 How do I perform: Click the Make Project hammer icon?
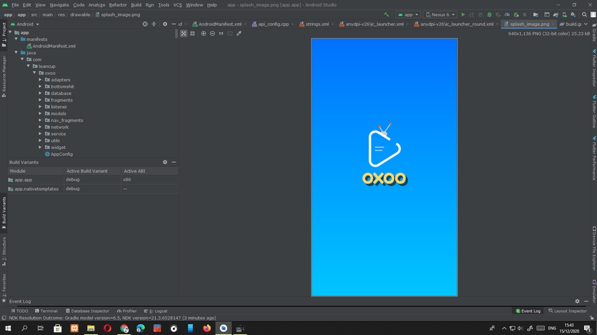click(x=386, y=14)
